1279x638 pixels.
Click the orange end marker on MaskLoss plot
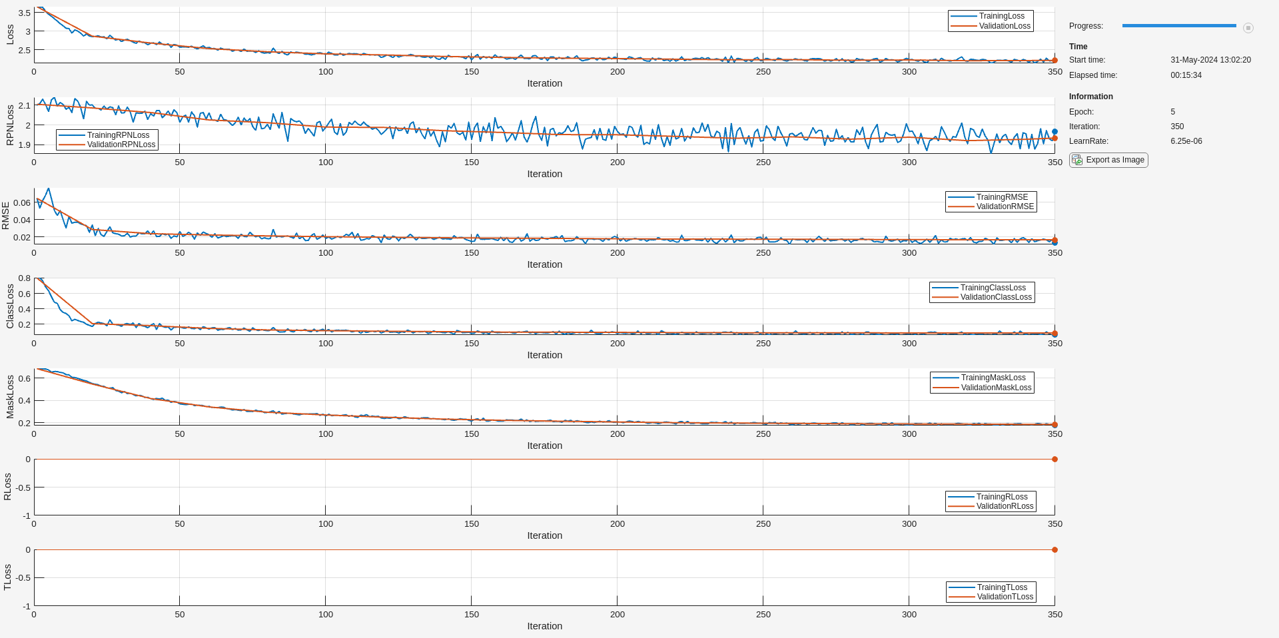[x=1055, y=425]
